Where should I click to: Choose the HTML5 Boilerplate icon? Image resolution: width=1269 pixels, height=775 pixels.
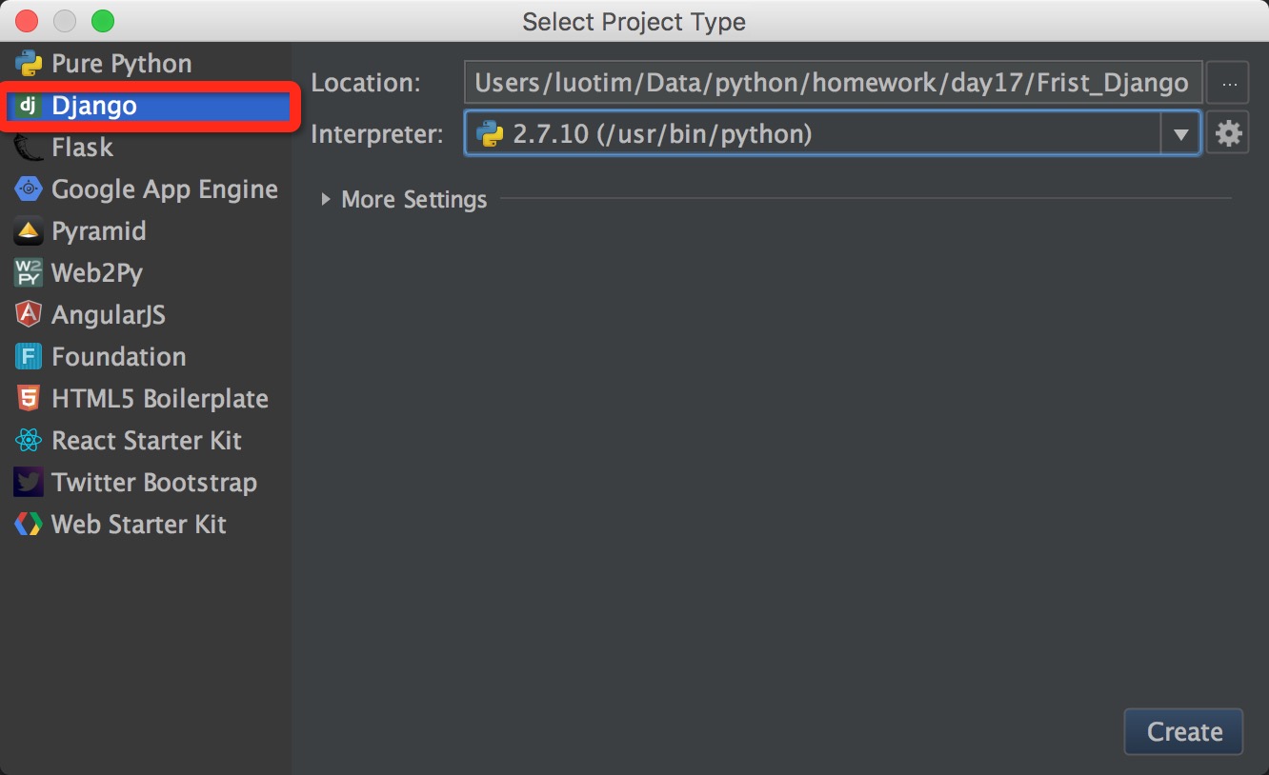(x=29, y=399)
